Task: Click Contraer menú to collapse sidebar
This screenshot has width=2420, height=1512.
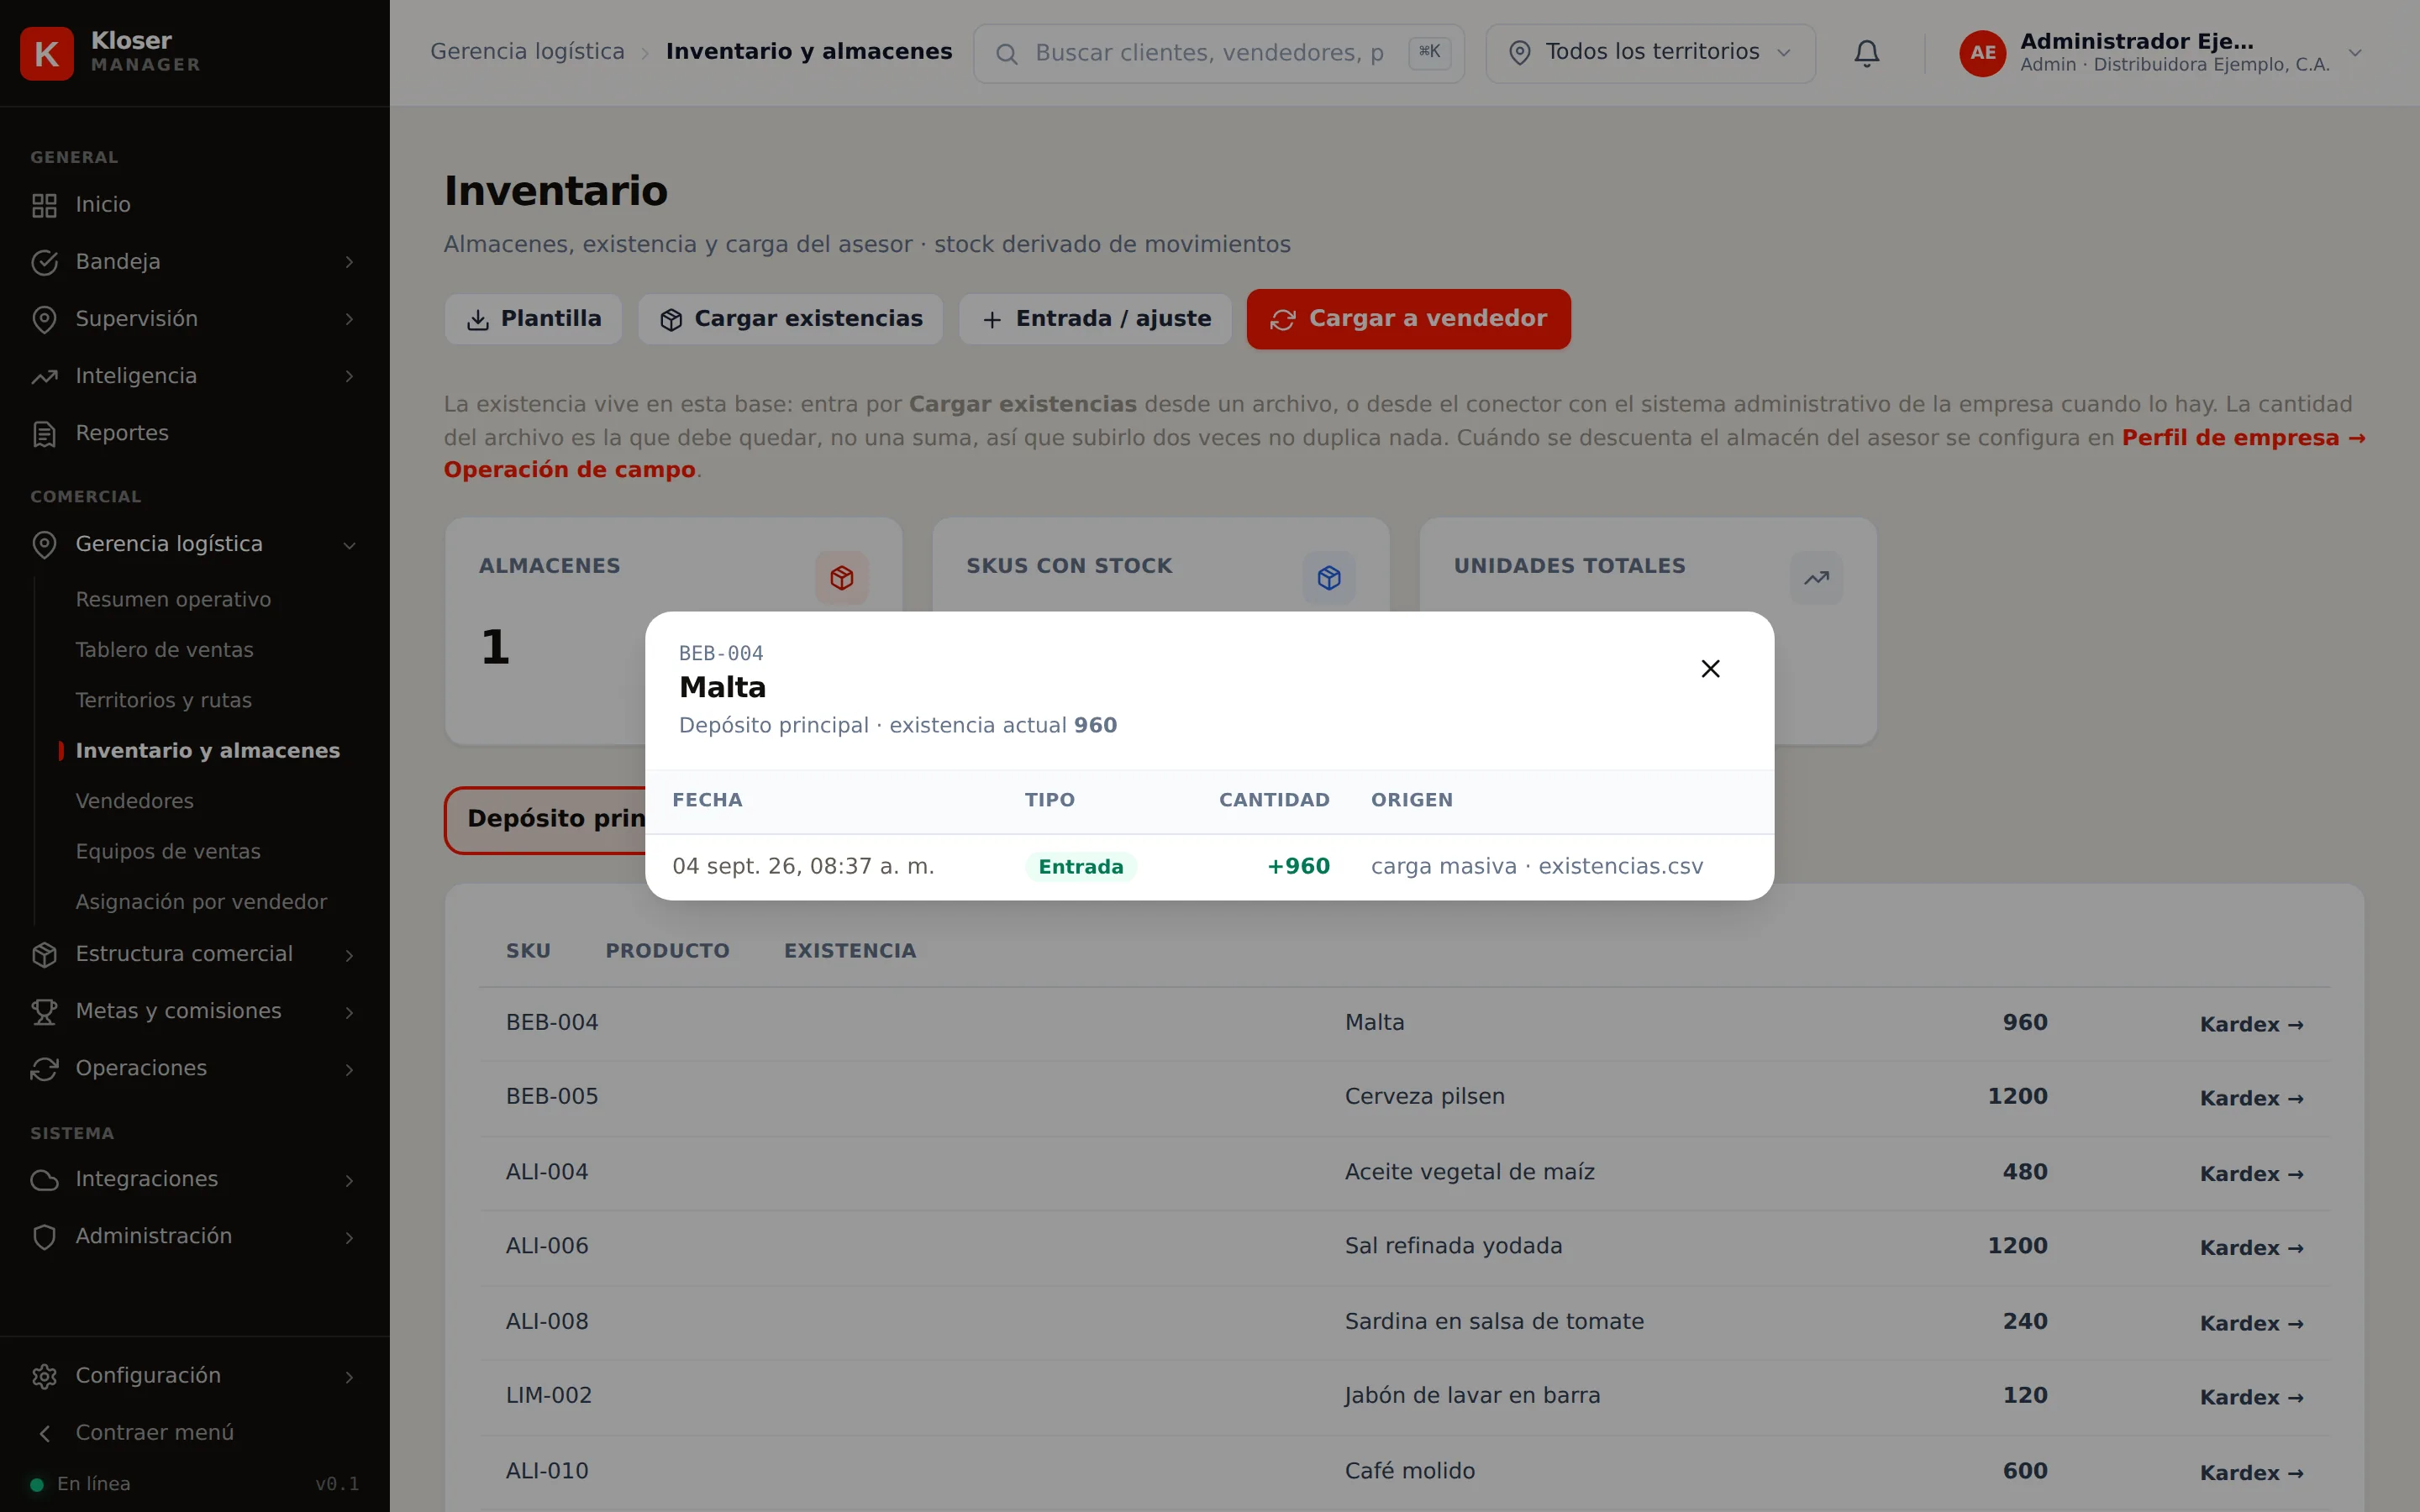Action: point(154,1433)
